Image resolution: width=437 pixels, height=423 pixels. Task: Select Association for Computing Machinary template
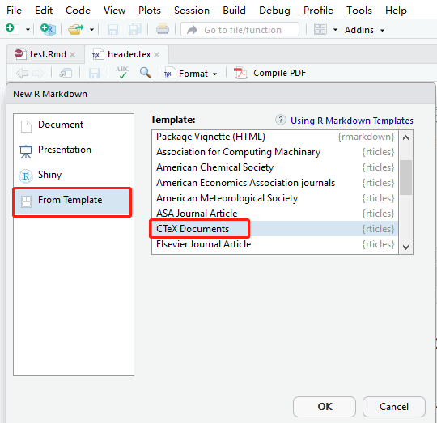click(x=275, y=152)
